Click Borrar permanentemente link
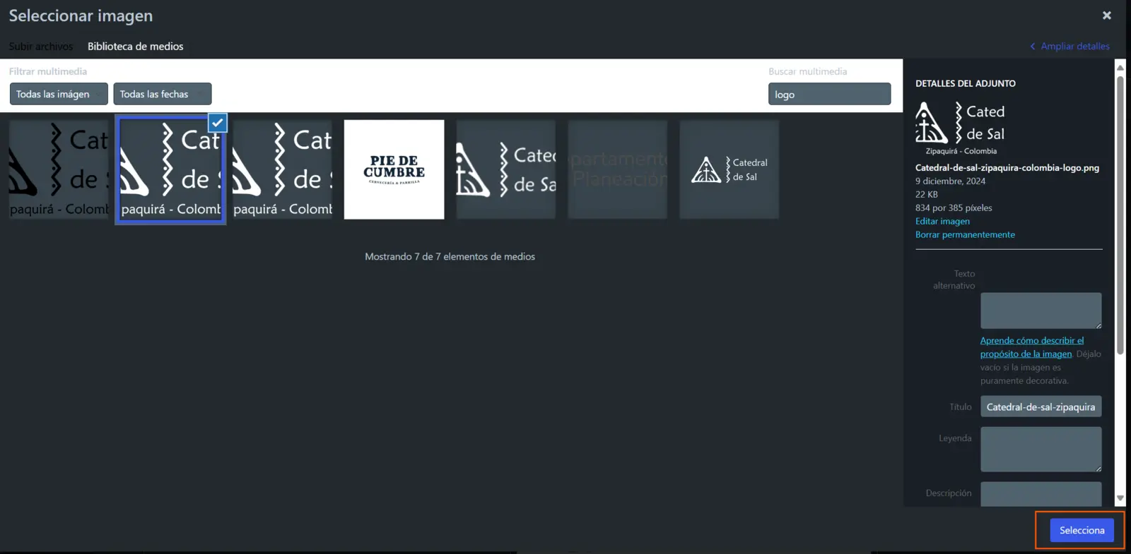 coord(965,235)
